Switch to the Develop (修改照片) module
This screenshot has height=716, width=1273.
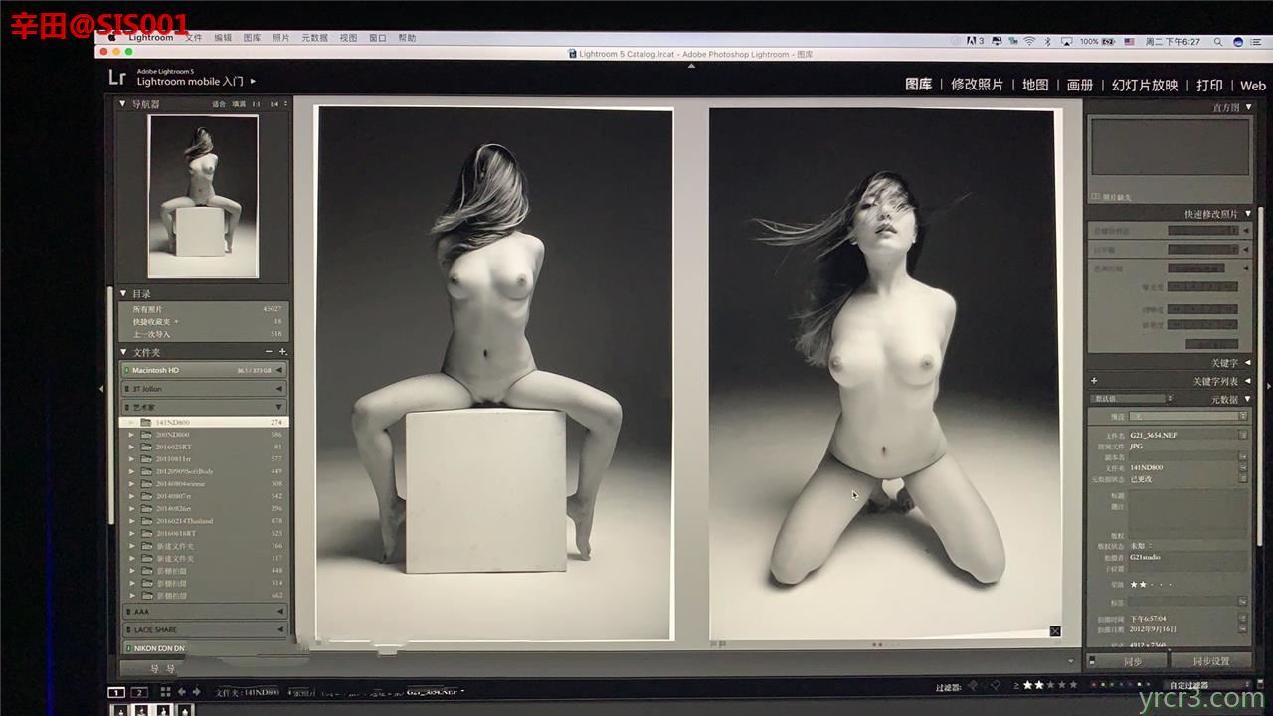click(977, 85)
